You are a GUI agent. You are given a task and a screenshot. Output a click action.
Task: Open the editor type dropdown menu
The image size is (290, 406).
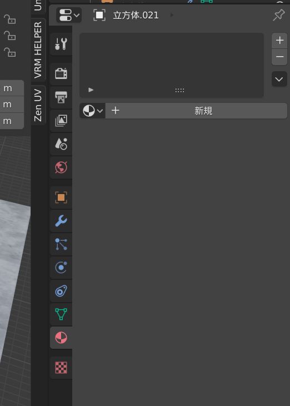[x=69, y=15]
